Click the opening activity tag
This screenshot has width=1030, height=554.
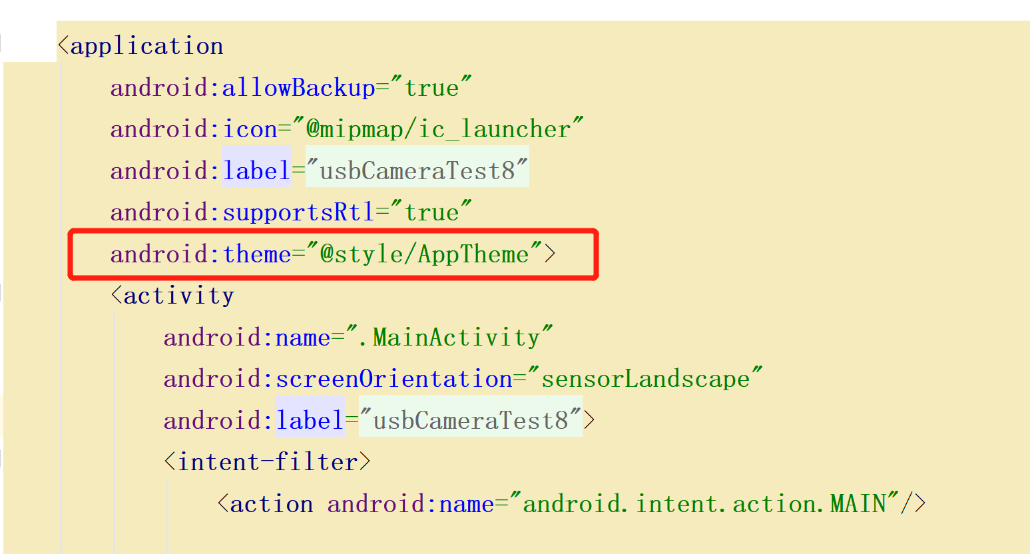click(172, 296)
